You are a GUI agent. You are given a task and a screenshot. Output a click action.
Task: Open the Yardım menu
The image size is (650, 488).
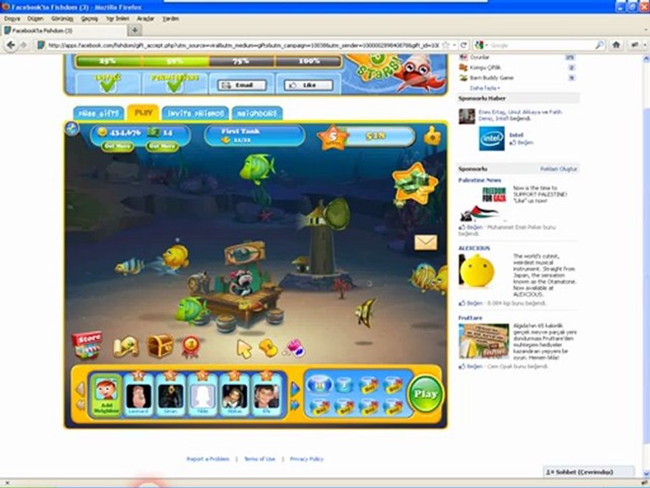point(171,19)
